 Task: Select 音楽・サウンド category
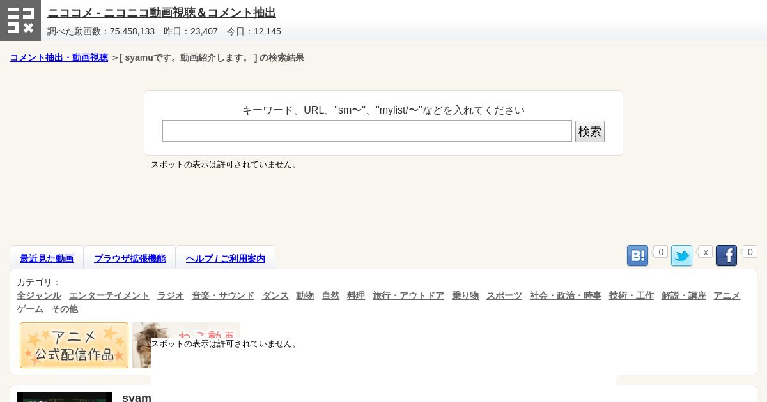click(223, 295)
